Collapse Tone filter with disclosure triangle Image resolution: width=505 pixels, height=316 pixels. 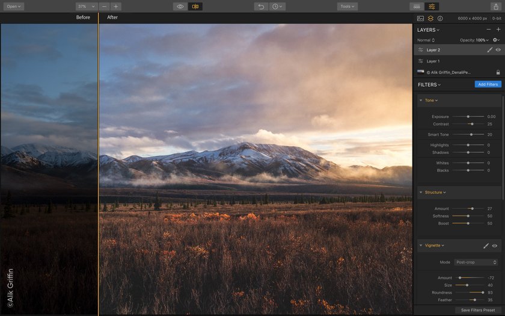pos(421,101)
